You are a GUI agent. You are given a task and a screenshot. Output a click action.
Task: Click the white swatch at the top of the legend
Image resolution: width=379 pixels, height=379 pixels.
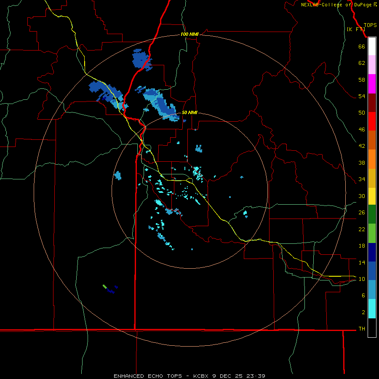pyautogui.click(x=372, y=46)
